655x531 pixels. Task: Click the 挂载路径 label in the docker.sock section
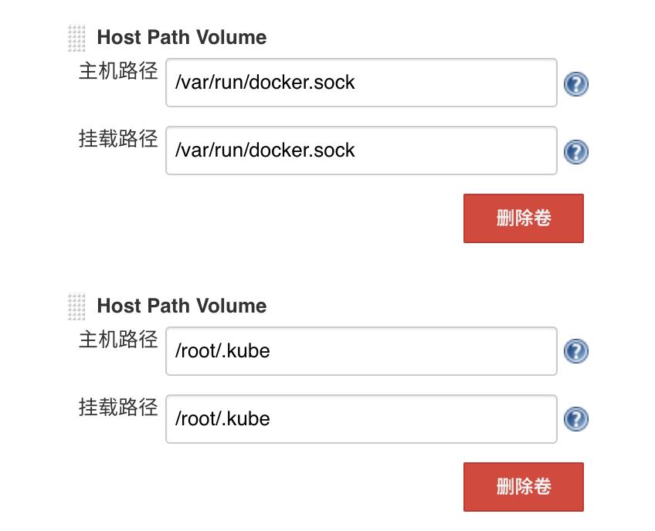(x=118, y=138)
